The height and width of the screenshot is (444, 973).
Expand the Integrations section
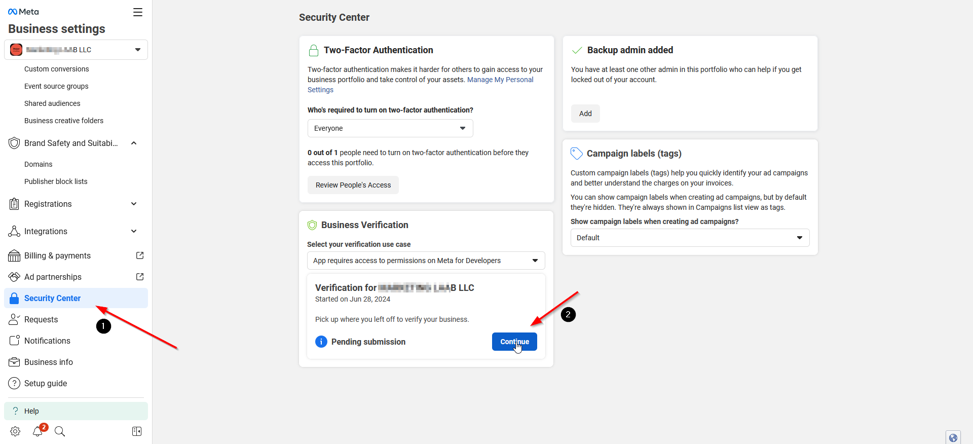134,231
